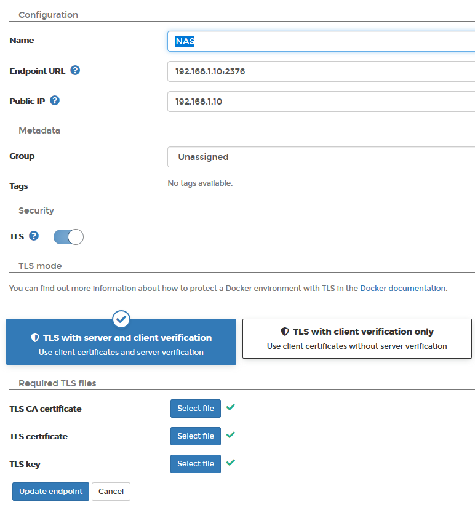Image resolution: width=475 pixels, height=515 pixels.
Task: Select file for TLS certificate
Action: (x=196, y=436)
